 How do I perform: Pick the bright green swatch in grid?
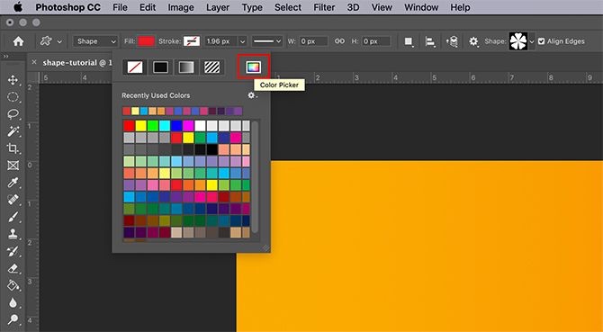point(153,126)
